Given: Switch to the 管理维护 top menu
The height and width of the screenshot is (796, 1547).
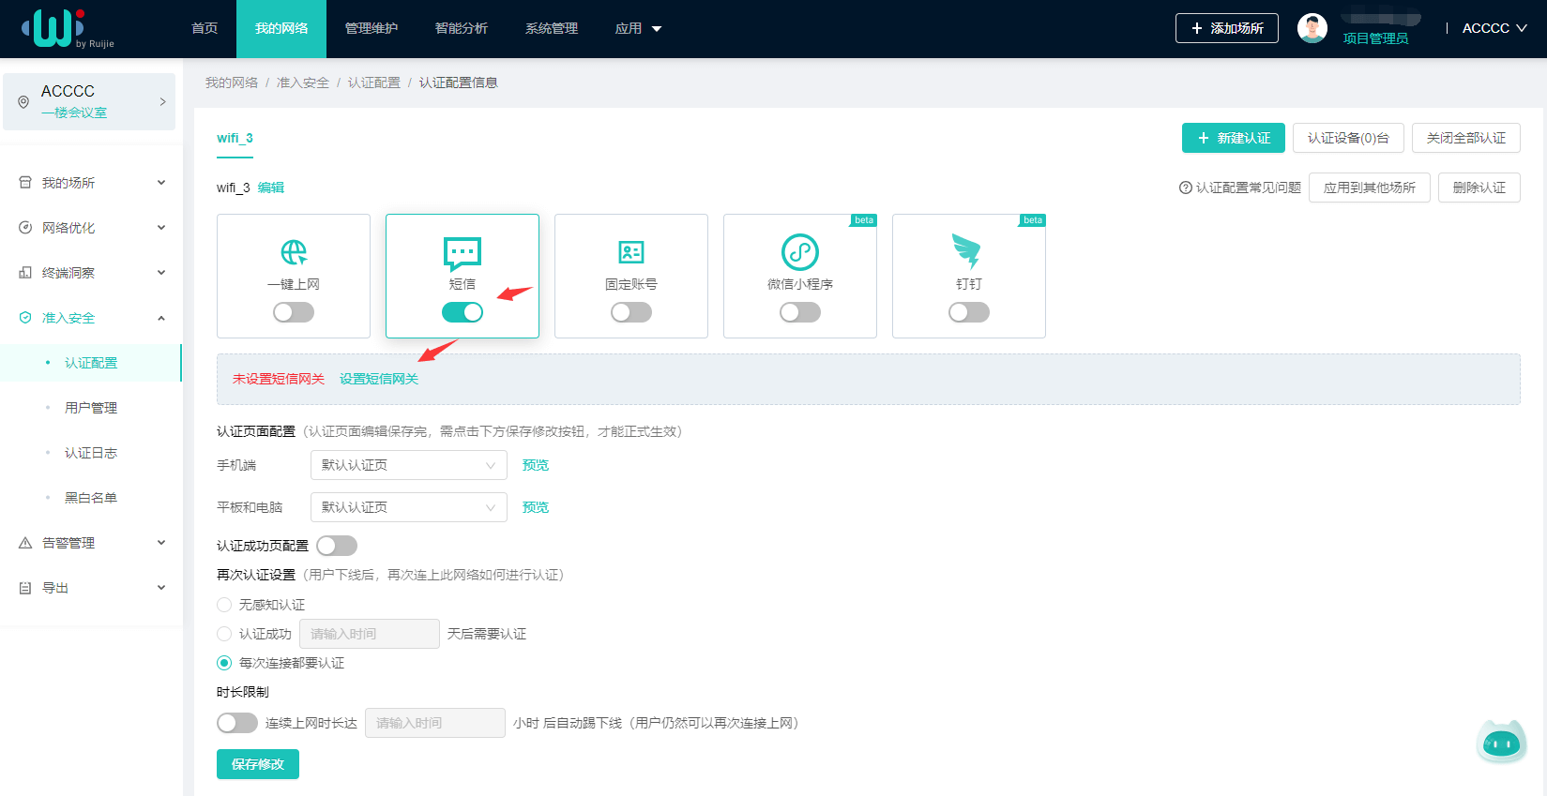Looking at the screenshot, I should click(x=371, y=28).
